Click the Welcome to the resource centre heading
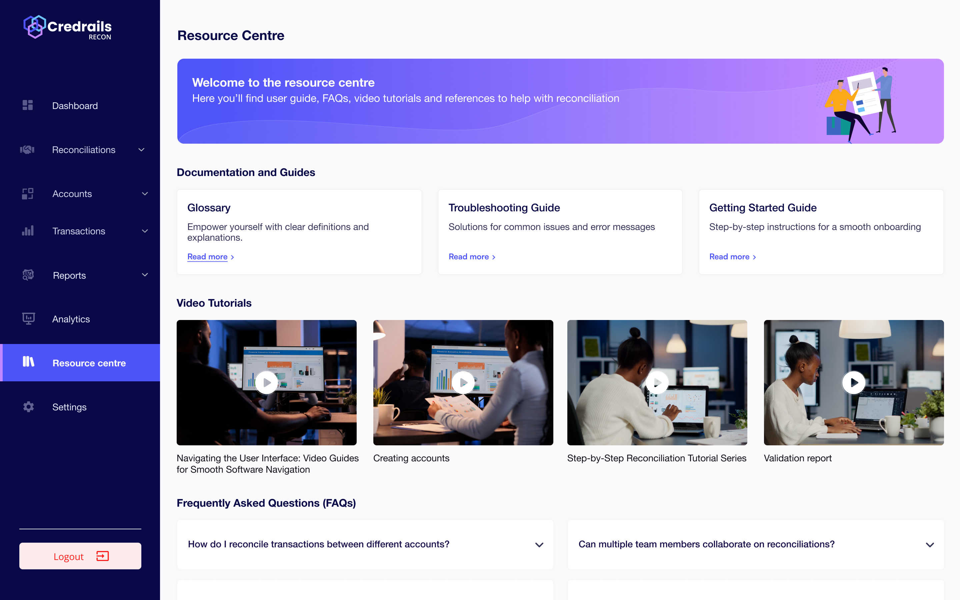Image resolution: width=960 pixels, height=600 pixels. 283,83
